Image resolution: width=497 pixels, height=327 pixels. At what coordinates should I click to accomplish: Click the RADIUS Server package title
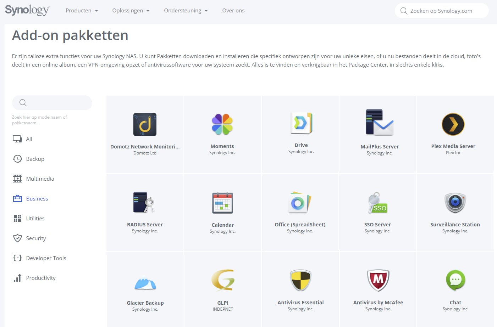pos(145,224)
